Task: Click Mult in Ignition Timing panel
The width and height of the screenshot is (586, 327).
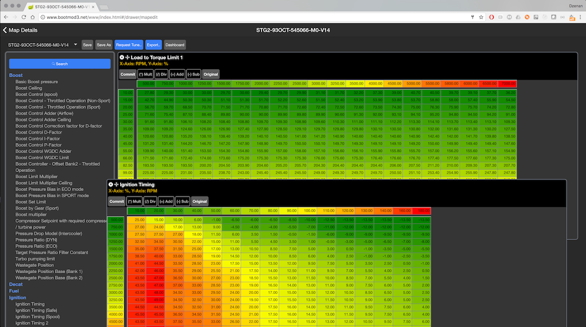Action: click(x=134, y=201)
